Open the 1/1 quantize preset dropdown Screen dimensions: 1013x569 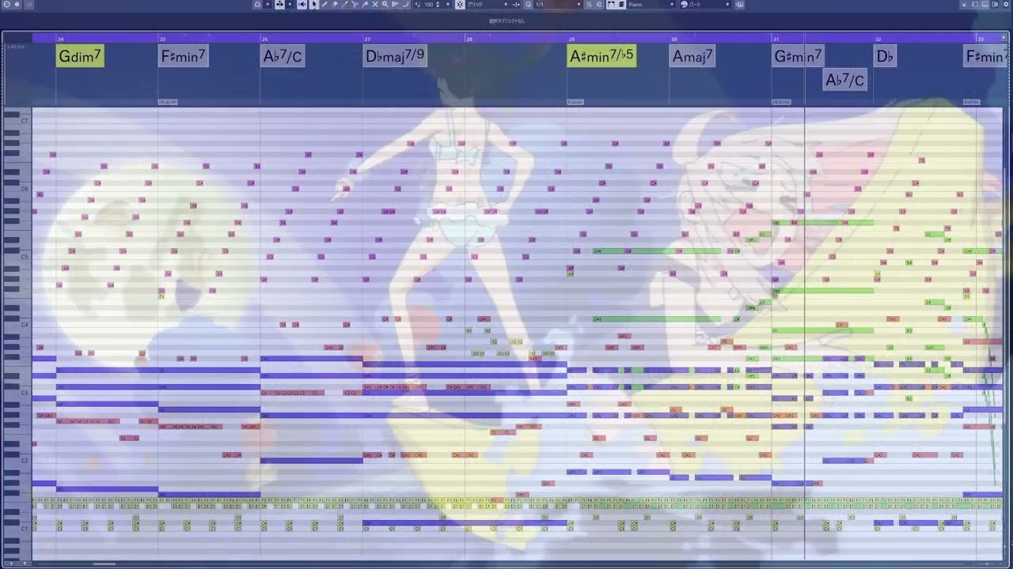click(x=579, y=4)
